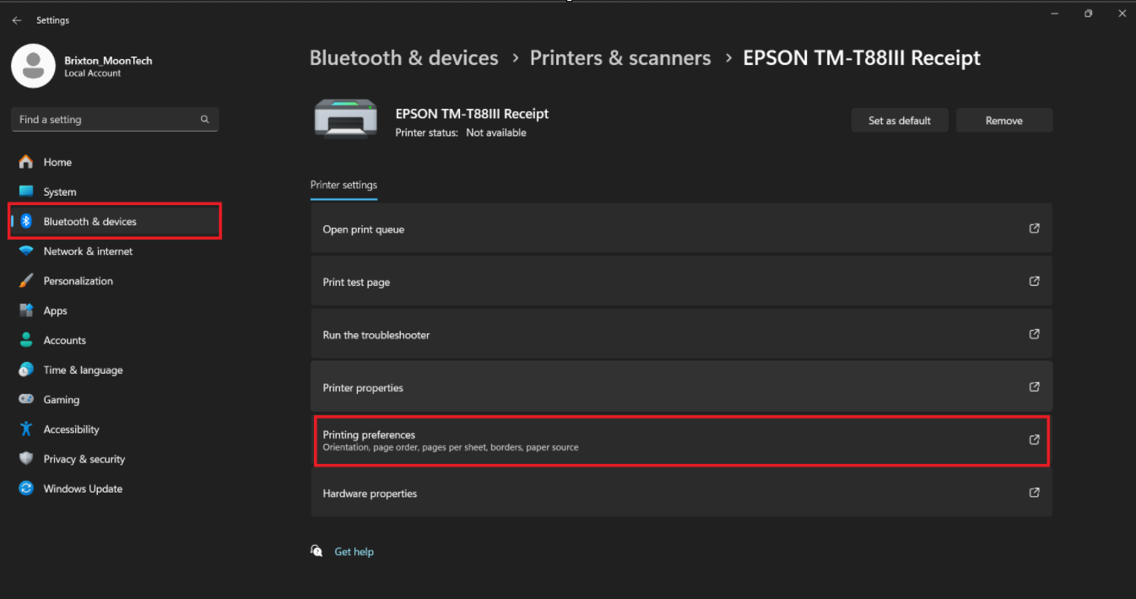Open the Apps icon in the sidebar

[x=24, y=310]
